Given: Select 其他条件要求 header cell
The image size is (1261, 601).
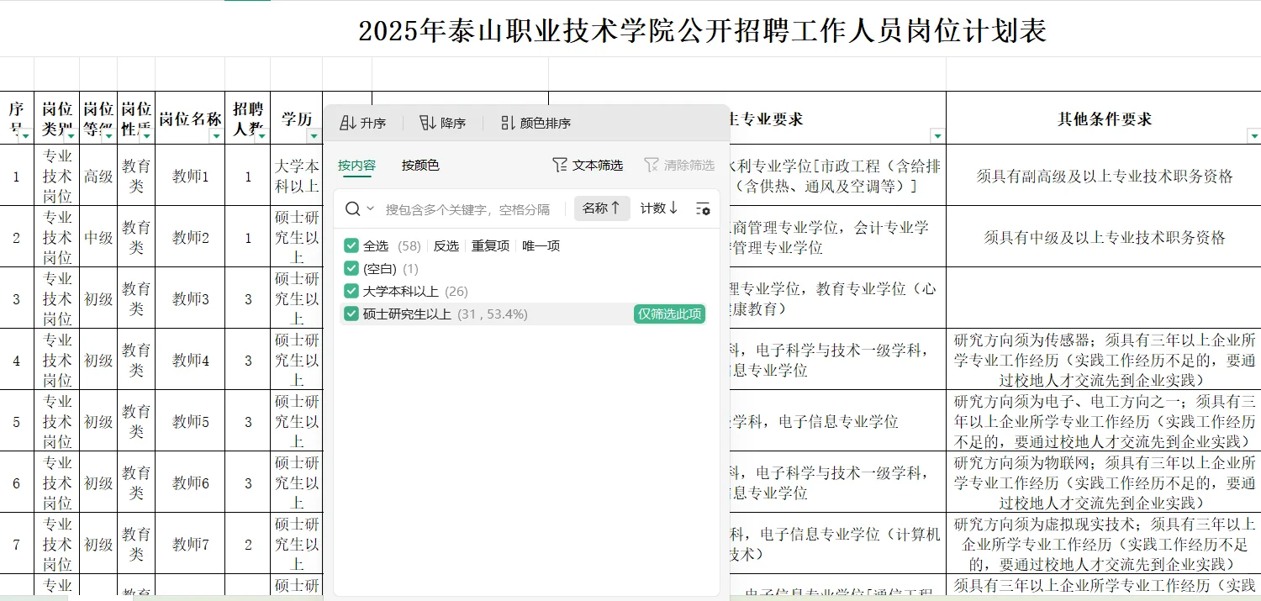Looking at the screenshot, I should point(1104,119).
